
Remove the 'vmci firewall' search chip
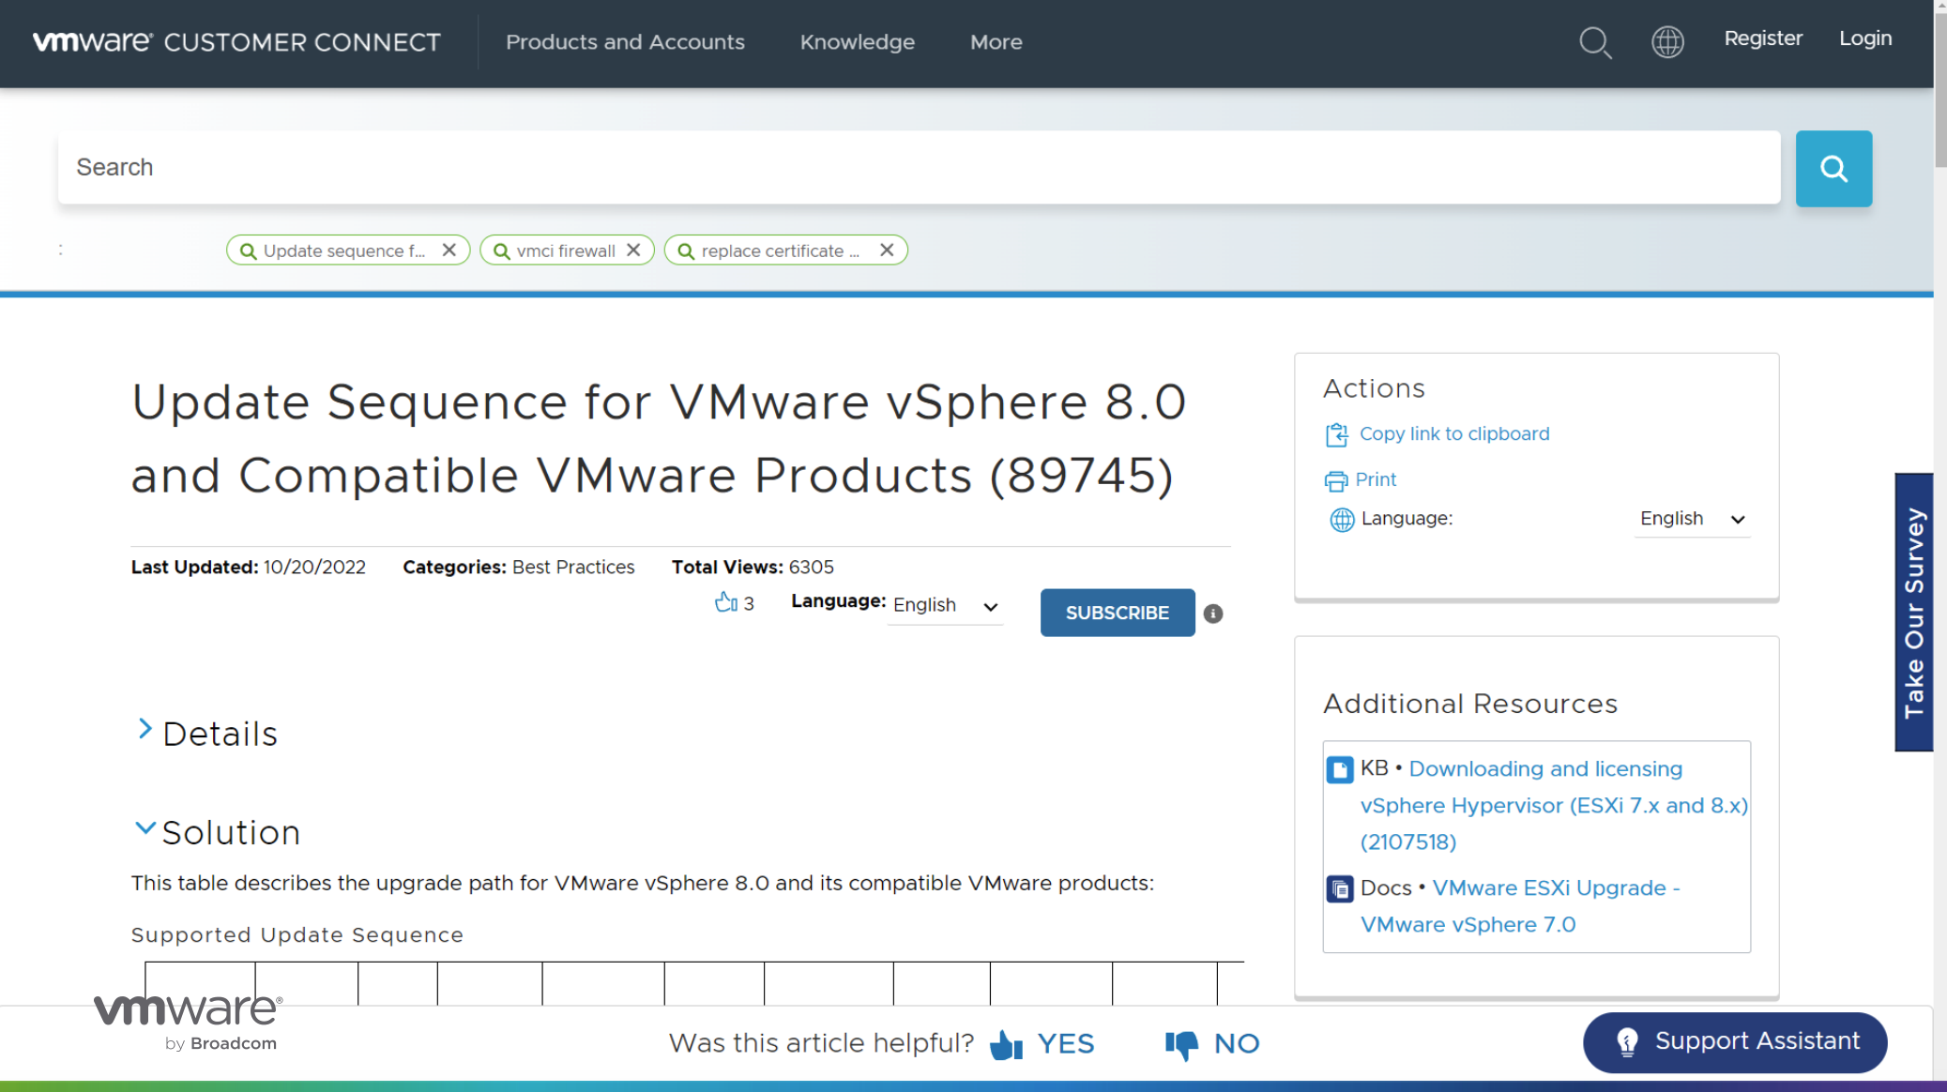tap(633, 250)
